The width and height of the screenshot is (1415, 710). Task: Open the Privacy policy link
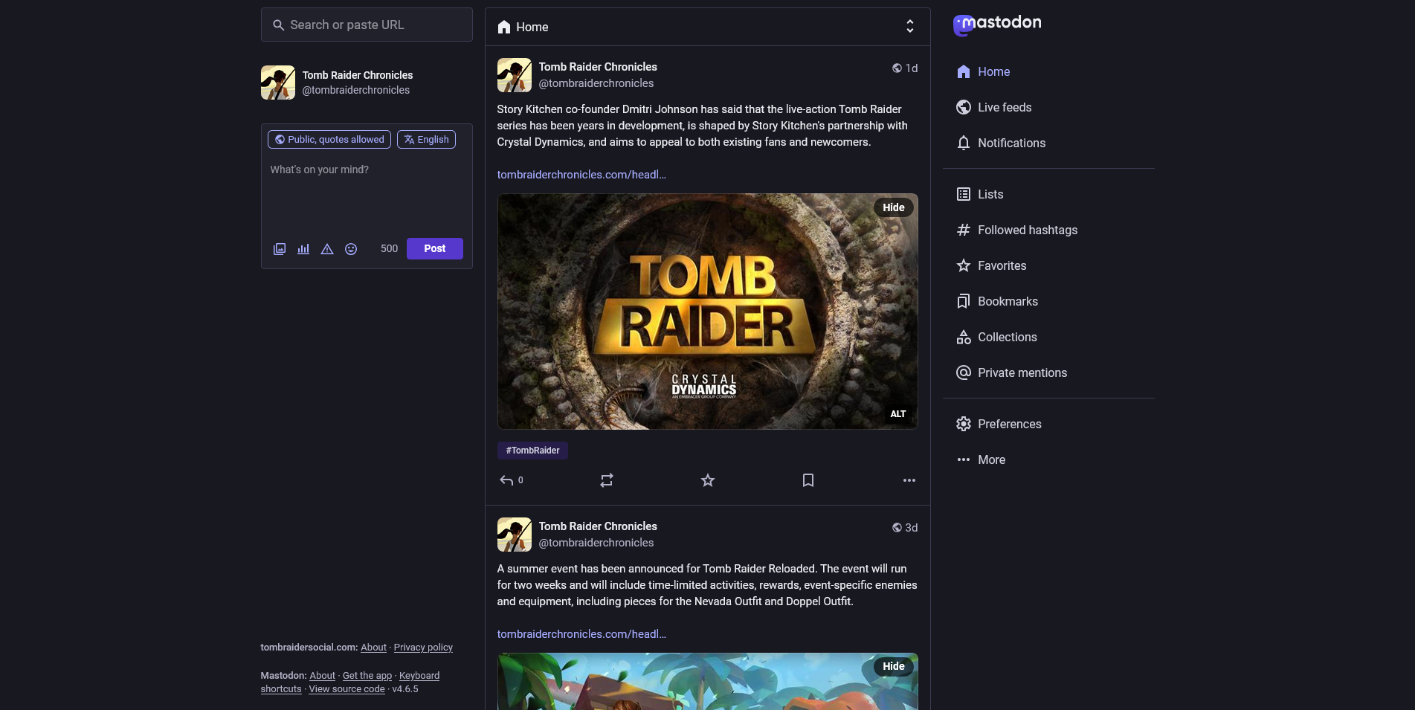pyautogui.click(x=423, y=648)
